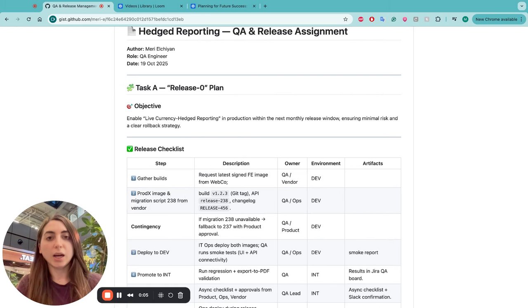Open the Chrome Extensions puzzle menu
Viewport: 528px width, 308px height.
[438, 19]
